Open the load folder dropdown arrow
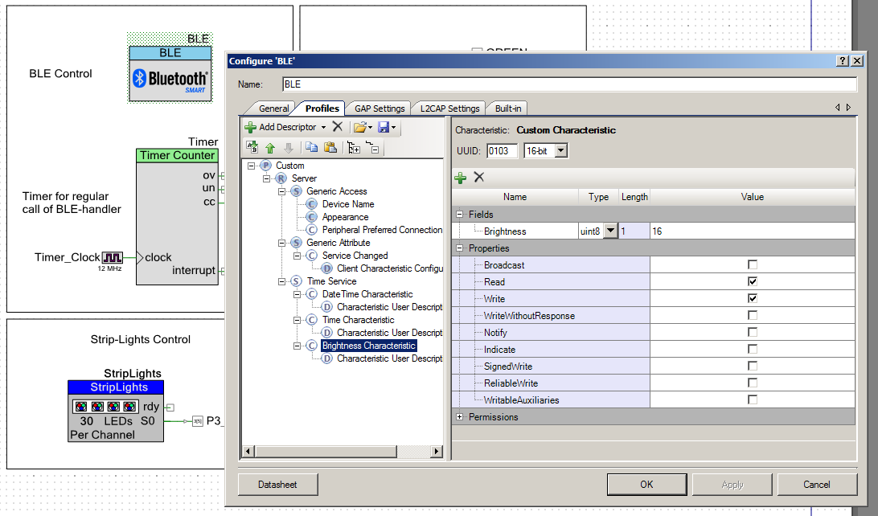Image resolution: width=878 pixels, height=516 pixels. 370,128
